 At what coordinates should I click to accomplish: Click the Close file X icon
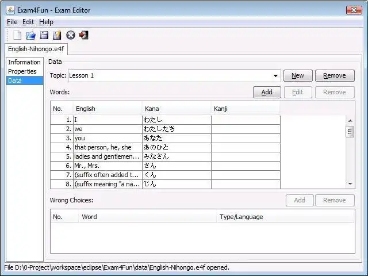(70, 35)
